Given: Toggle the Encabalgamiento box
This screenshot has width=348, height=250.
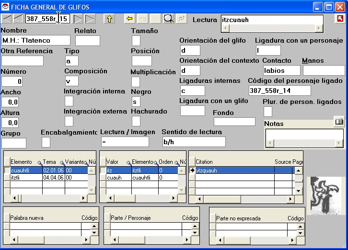Looking at the screenshot, I should (46, 142).
